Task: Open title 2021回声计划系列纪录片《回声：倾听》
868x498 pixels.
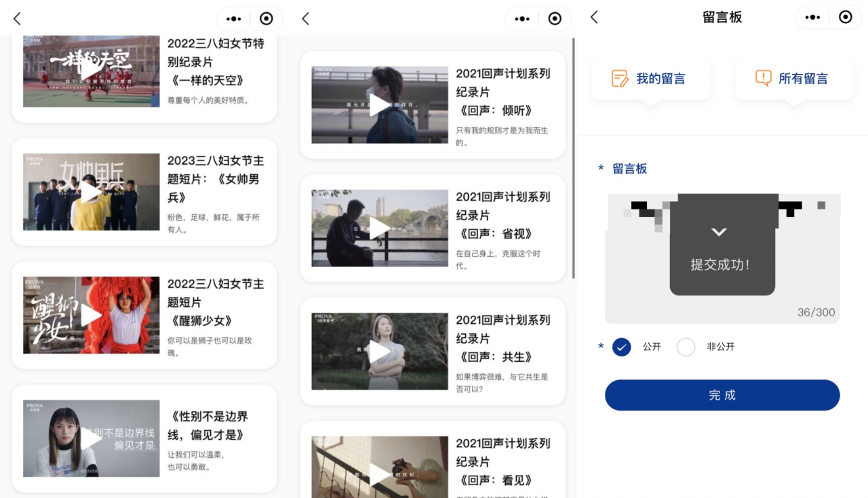Action: coord(503,92)
